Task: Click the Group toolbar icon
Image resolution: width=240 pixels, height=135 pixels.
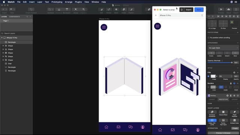Action: click(76, 9)
